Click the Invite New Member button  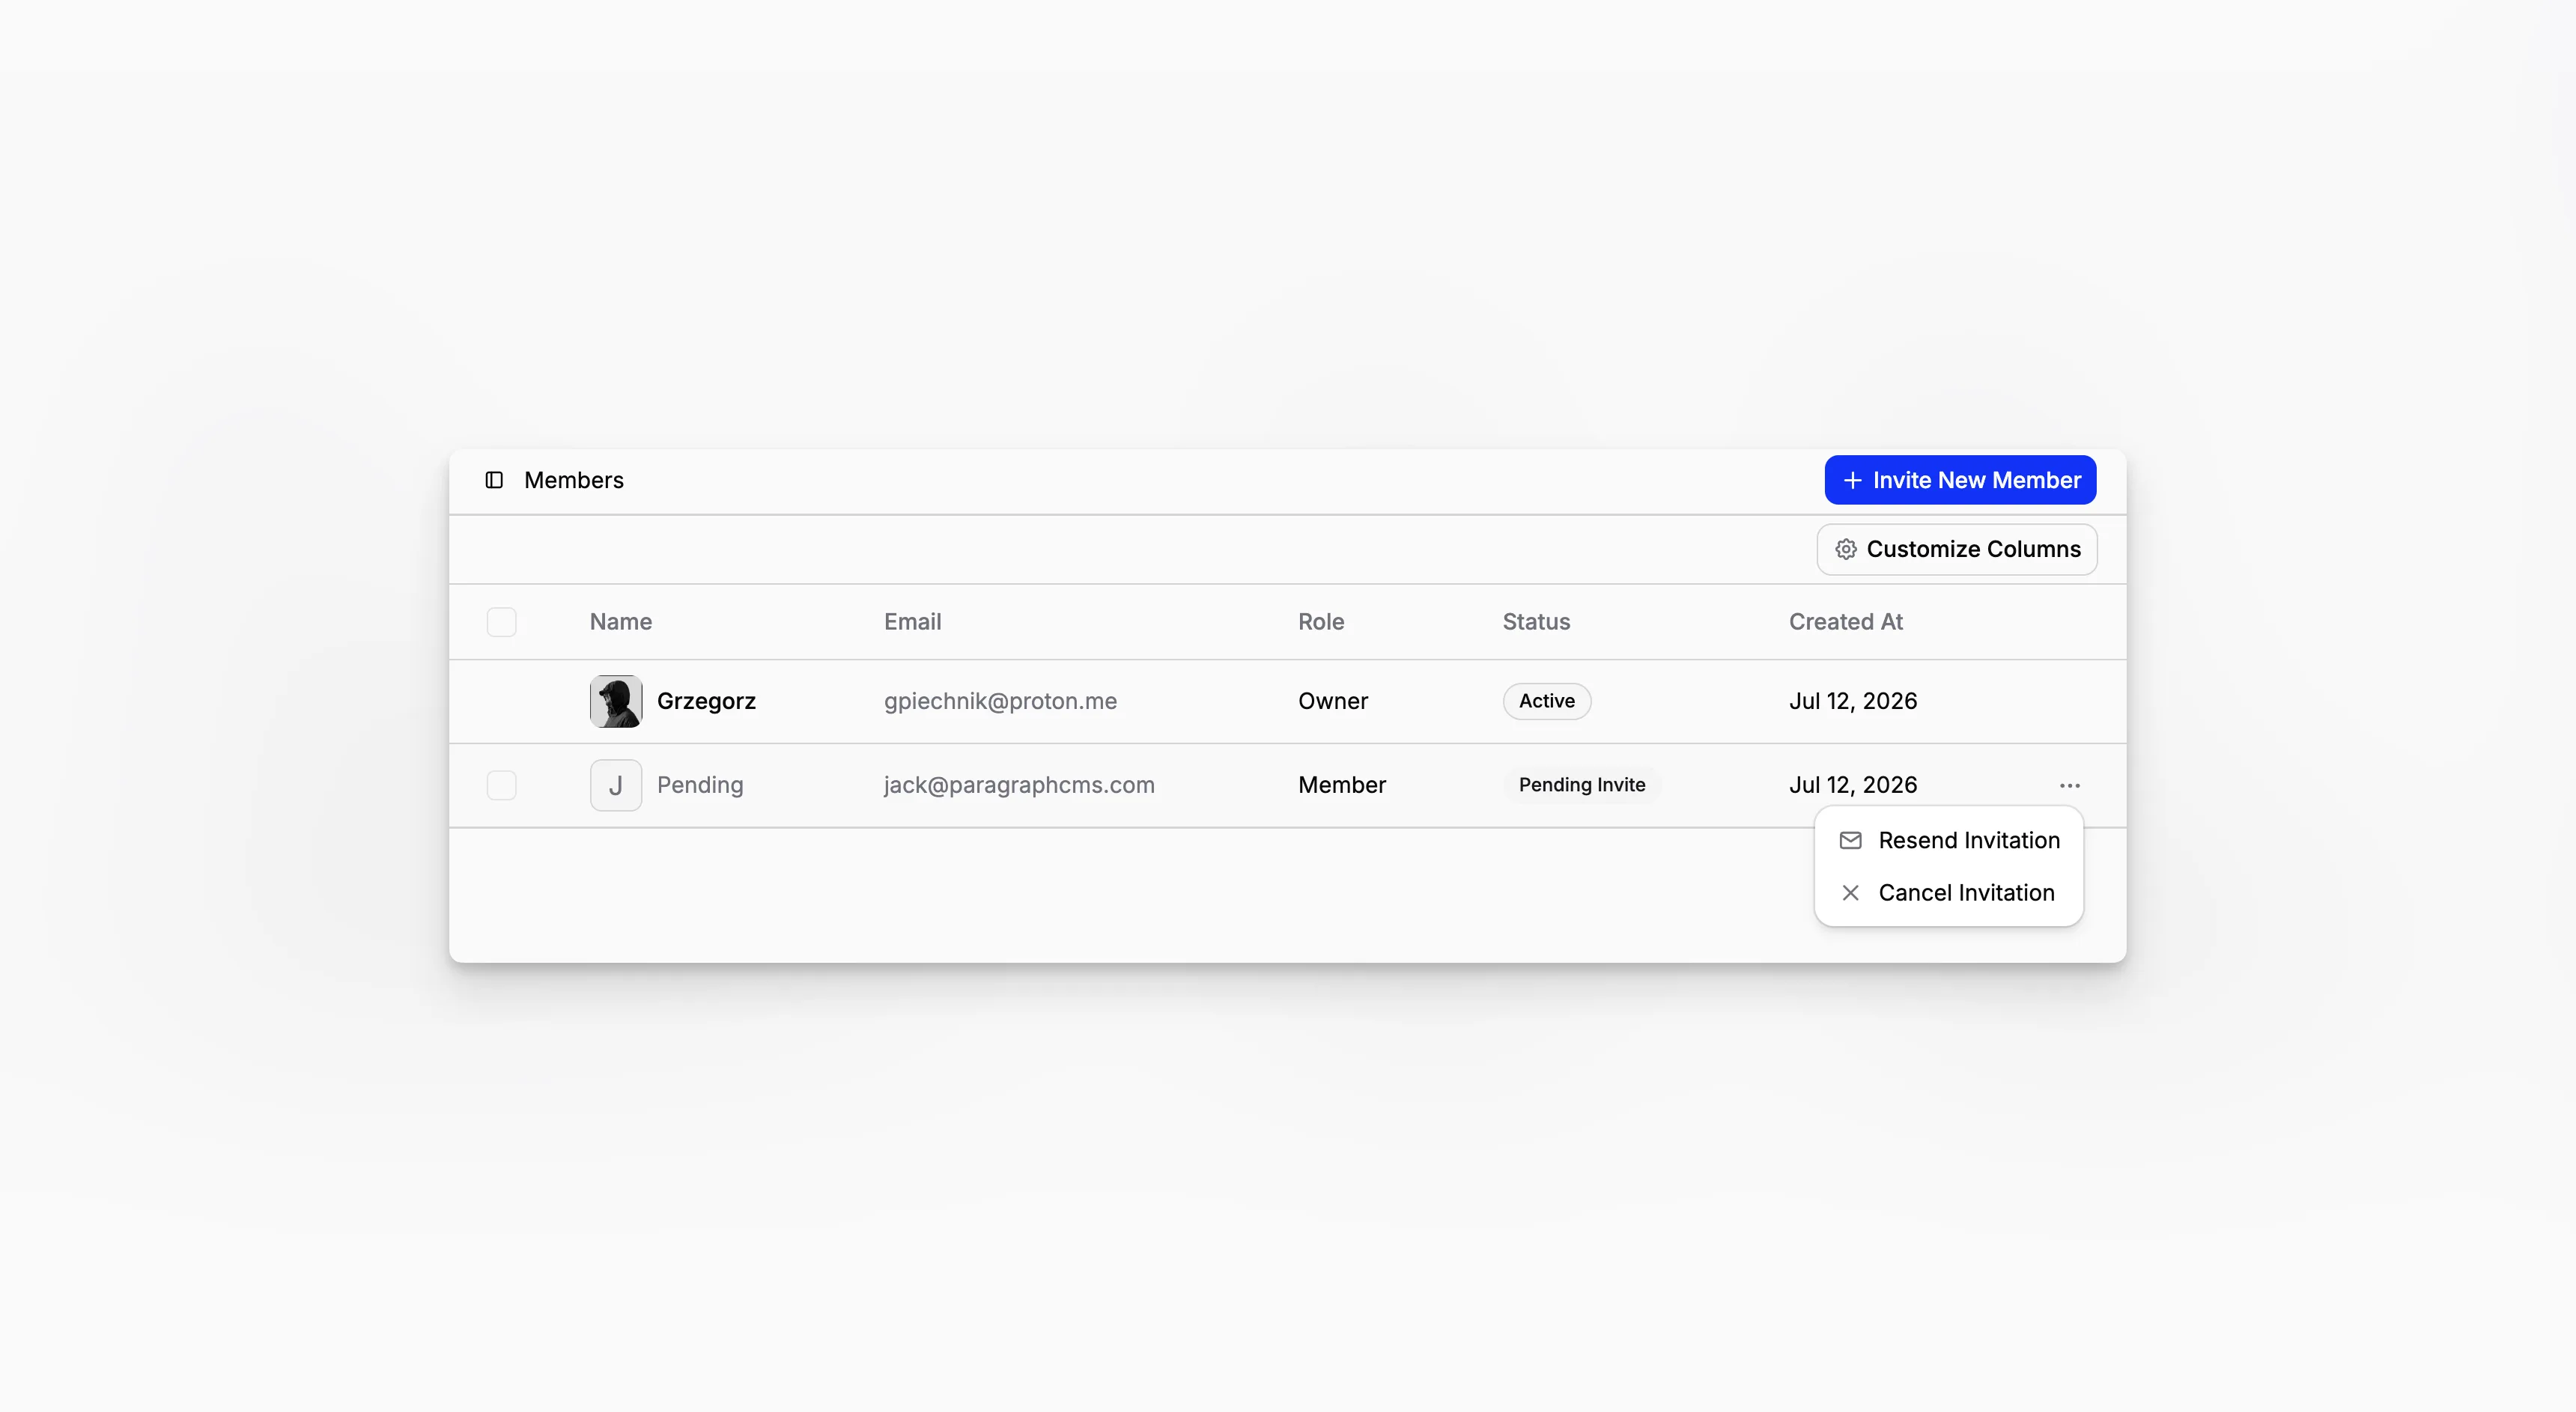pyautogui.click(x=1960, y=480)
